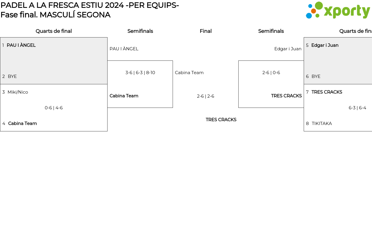Click the 3-6 | 6-3 | 8-10 semifinal score

tap(140, 73)
